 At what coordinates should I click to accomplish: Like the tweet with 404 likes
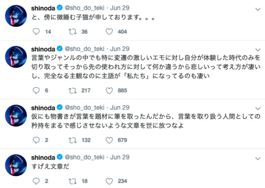(x=109, y=31)
